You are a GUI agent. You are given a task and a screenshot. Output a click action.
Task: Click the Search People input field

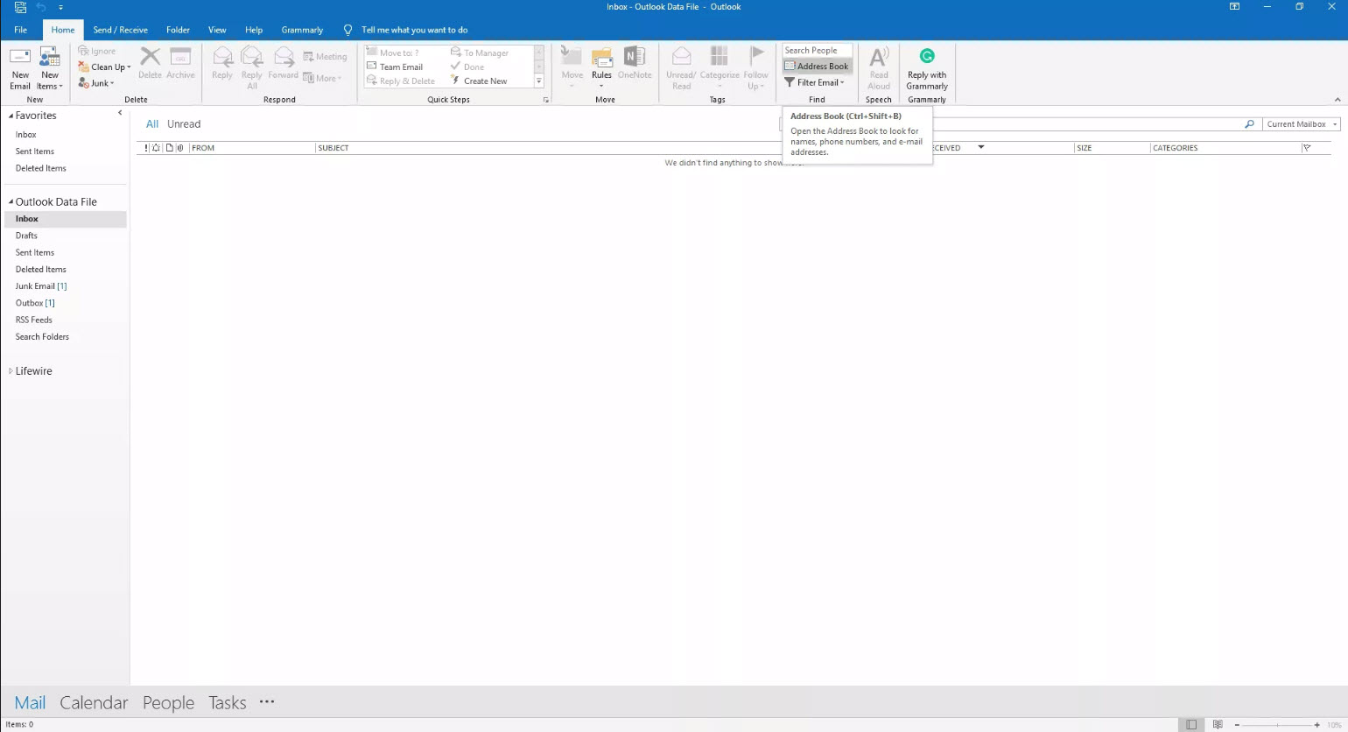(817, 51)
